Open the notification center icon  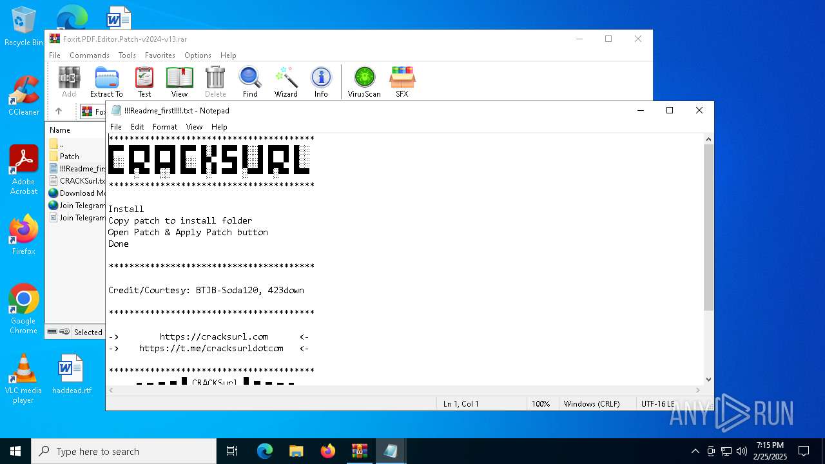[x=804, y=451]
